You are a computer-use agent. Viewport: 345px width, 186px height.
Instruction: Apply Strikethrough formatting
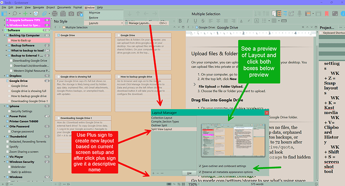tap(202, 21)
